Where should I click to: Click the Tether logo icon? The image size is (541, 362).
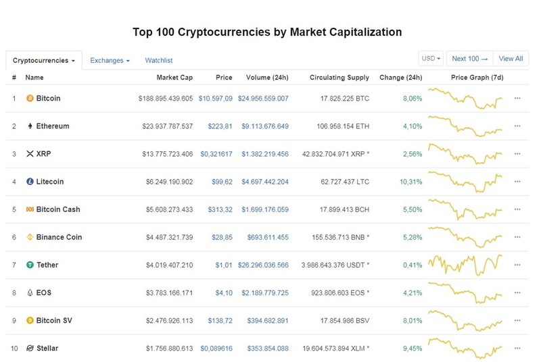coord(30,265)
